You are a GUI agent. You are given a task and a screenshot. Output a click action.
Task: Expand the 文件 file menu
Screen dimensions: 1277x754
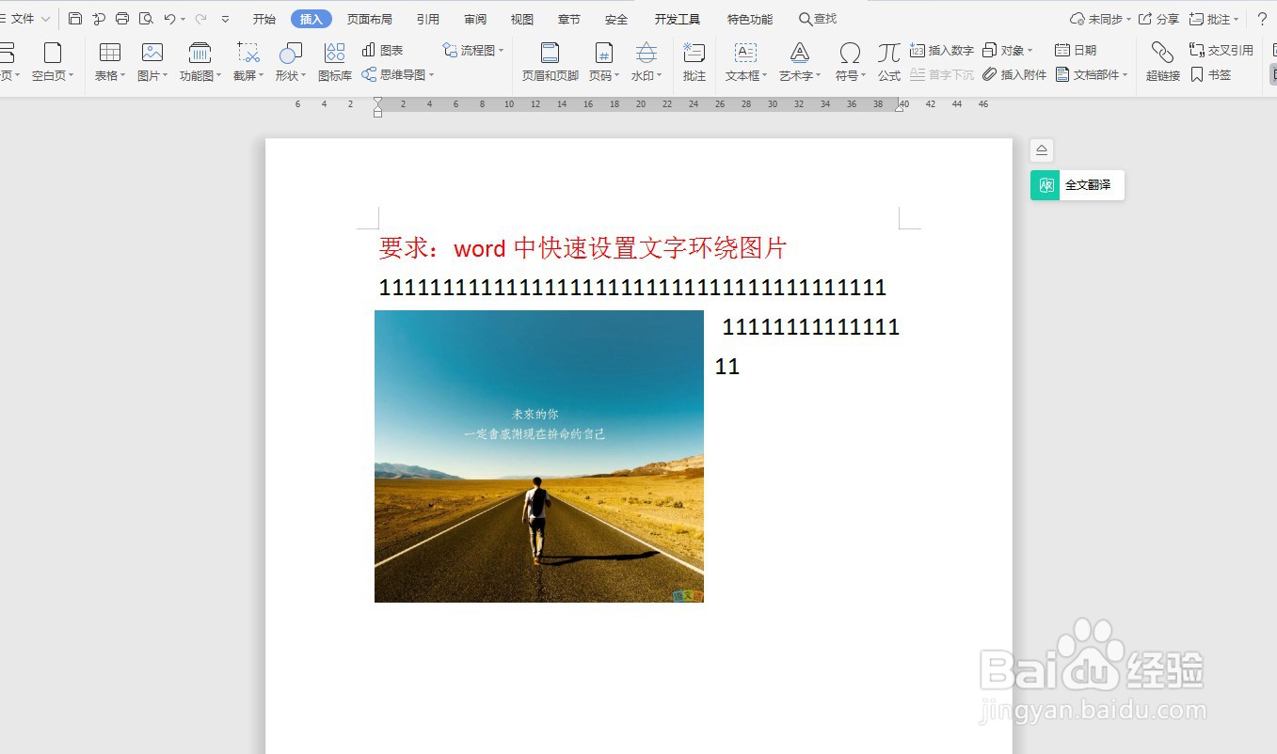click(24, 19)
